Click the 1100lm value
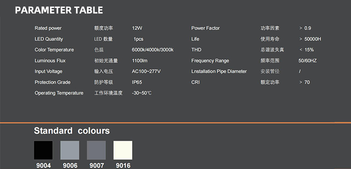Image resolution: width=351 pixels, height=169 pixels. (x=140, y=61)
